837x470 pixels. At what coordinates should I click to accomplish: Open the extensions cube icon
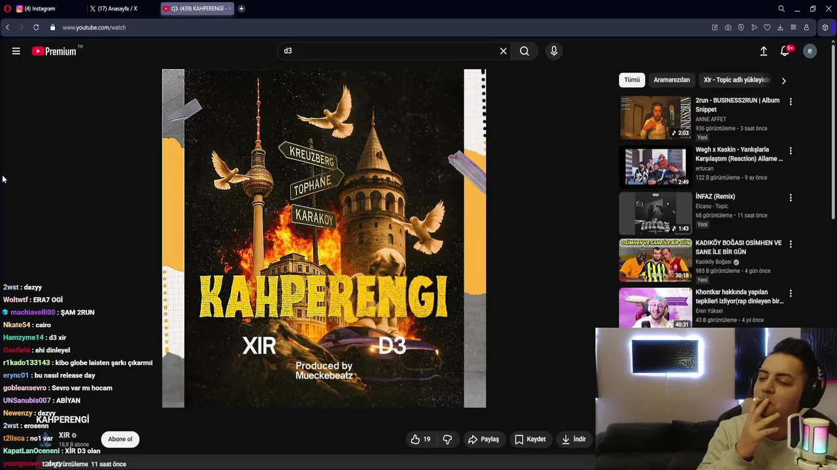(825, 27)
